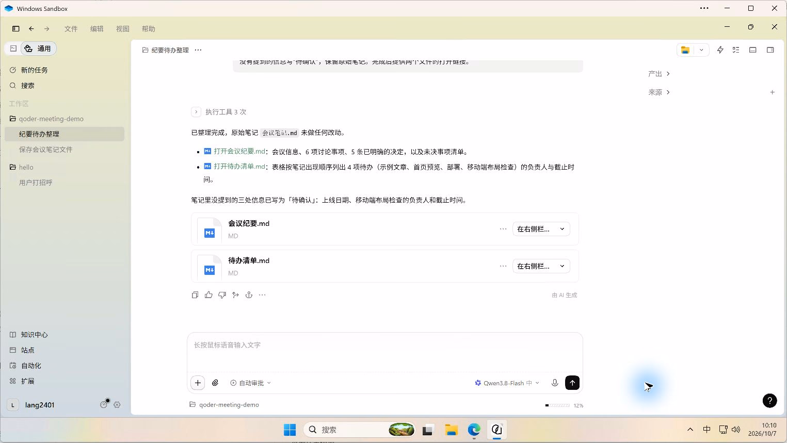Open the Qwen3.8-Flash model dropdown
Screen dimensions: 787x443
click(x=507, y=383)
